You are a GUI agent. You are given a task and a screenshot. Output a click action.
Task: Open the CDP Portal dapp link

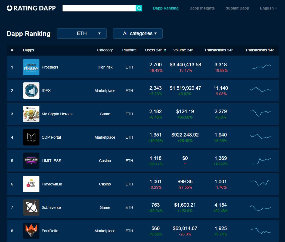[51, 137]
